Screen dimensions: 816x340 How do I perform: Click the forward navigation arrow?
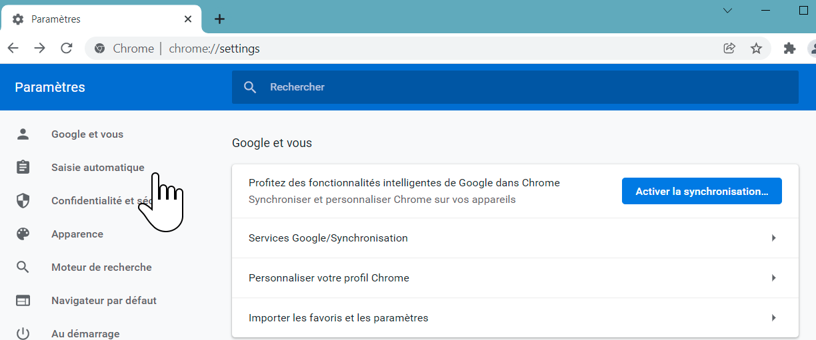[40, 48]
